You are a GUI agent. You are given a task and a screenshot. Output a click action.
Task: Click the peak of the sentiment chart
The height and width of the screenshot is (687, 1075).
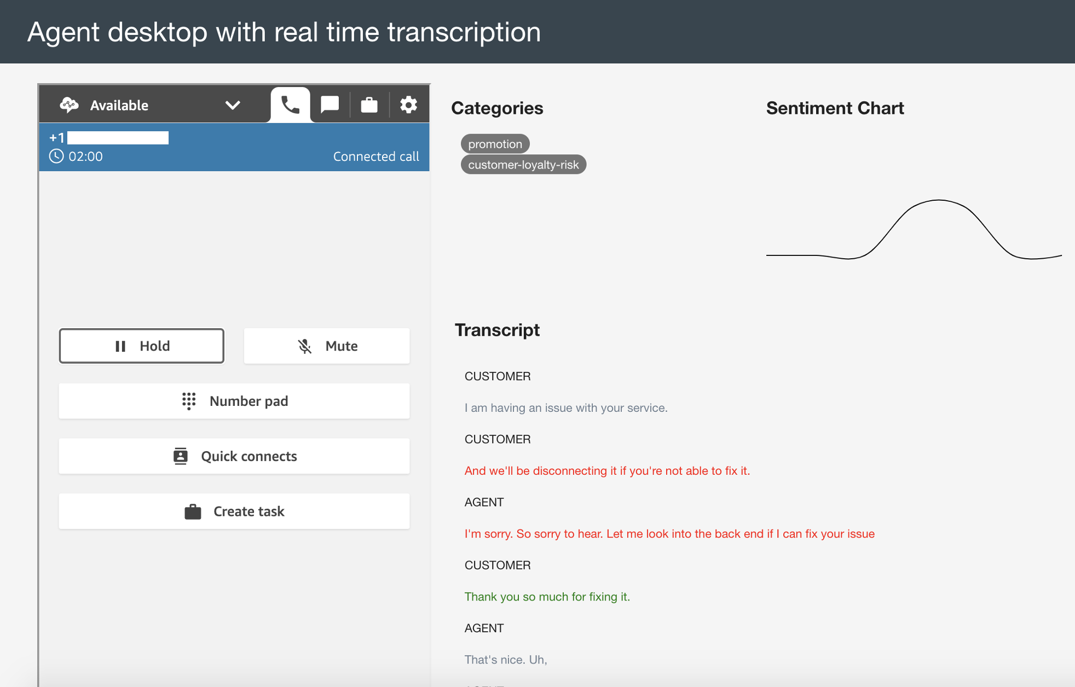coord(939,200)
